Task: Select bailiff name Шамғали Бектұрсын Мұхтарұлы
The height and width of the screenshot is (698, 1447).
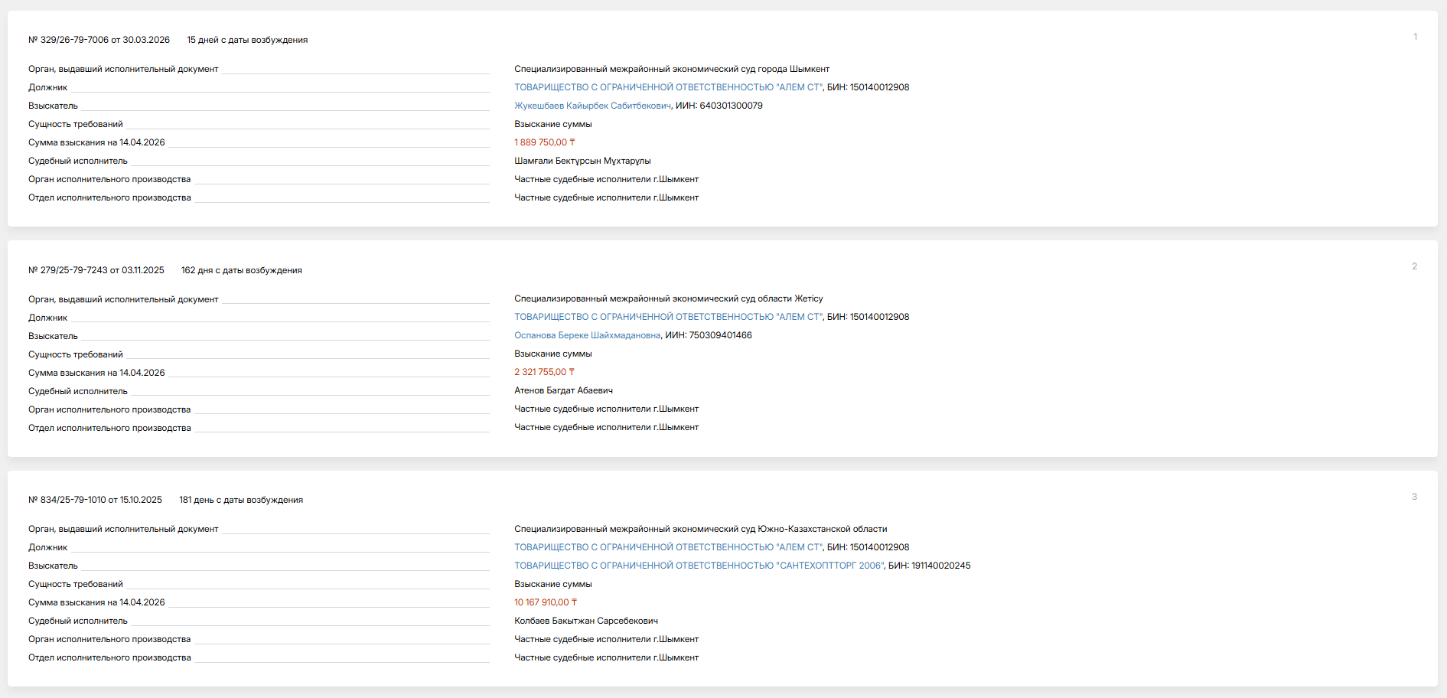Action: pos(582,161)
